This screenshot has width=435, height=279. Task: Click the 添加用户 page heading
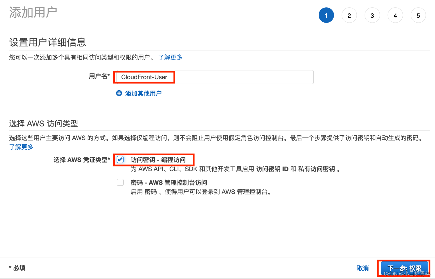tap(33, 12)
